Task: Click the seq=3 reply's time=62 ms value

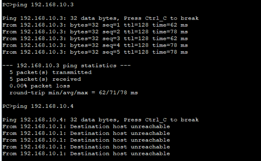Action: pos(170,38)
